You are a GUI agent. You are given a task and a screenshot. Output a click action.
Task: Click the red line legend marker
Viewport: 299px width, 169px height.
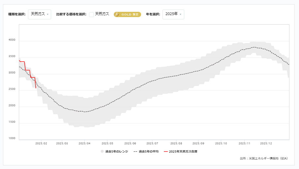pyautogui.click(x=166, y=152)
